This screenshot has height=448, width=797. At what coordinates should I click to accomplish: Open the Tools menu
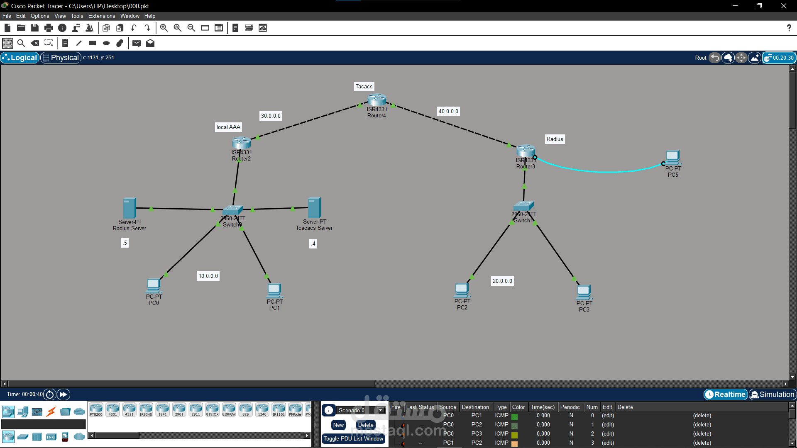coord(77,16)
